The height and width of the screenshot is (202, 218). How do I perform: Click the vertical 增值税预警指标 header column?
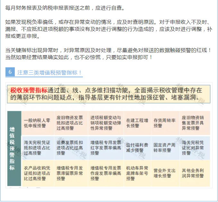(13, 149)
